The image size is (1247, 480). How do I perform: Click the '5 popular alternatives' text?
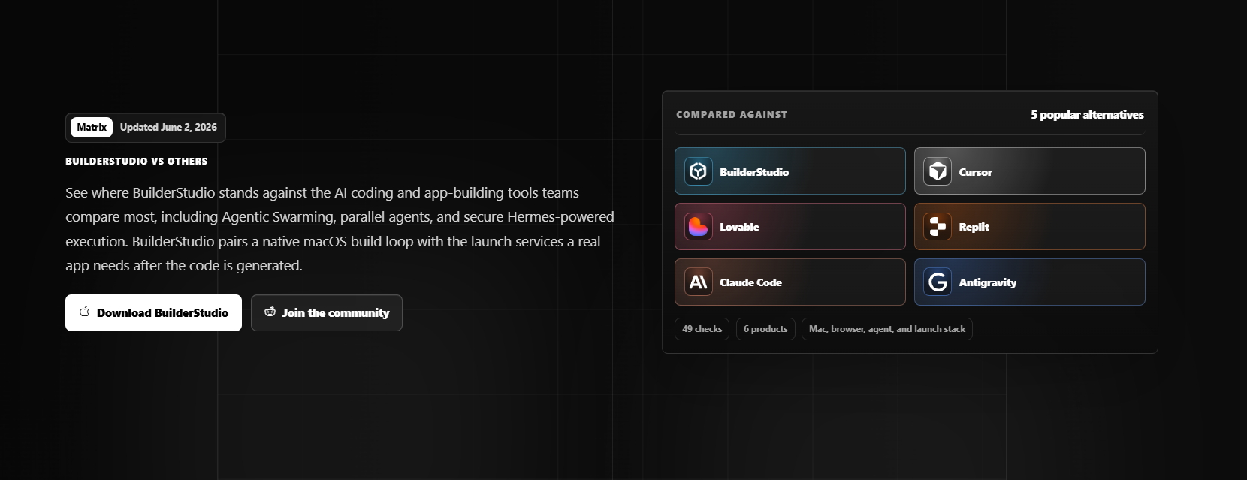1087,115
